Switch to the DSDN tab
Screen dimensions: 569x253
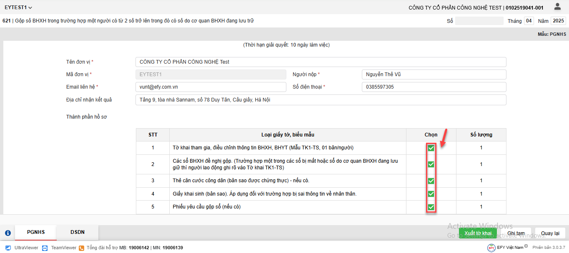(78, 232)
